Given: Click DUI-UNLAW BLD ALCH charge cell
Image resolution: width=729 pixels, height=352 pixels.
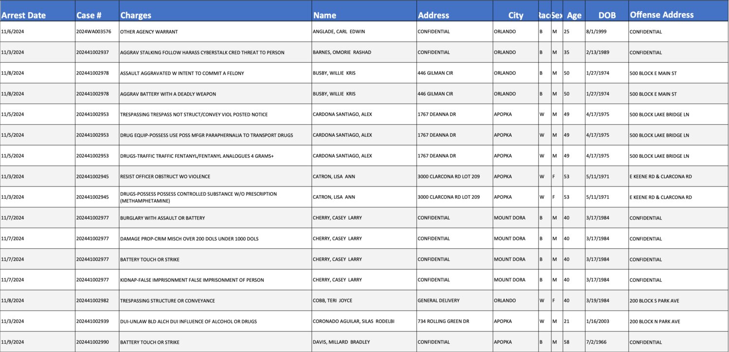Looking at the screenshot, I should (x=215, y=321).
